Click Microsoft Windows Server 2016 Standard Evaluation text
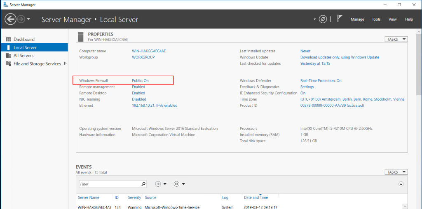Image resolution: width=422 pixels, height=209 pixels. point(175,129)
